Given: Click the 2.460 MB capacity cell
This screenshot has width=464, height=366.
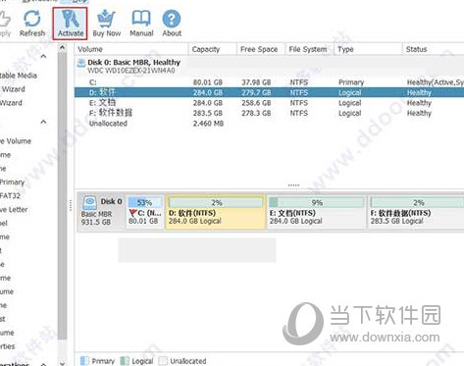Looking at the screenshot, I should coord(208,124).
